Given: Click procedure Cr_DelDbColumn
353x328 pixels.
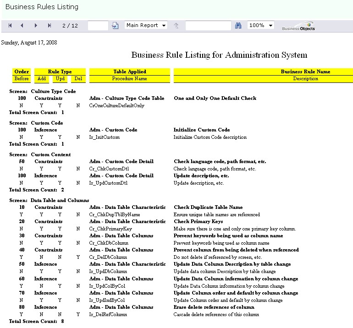Looking at the screenshot, I should [x=108, y=257].
